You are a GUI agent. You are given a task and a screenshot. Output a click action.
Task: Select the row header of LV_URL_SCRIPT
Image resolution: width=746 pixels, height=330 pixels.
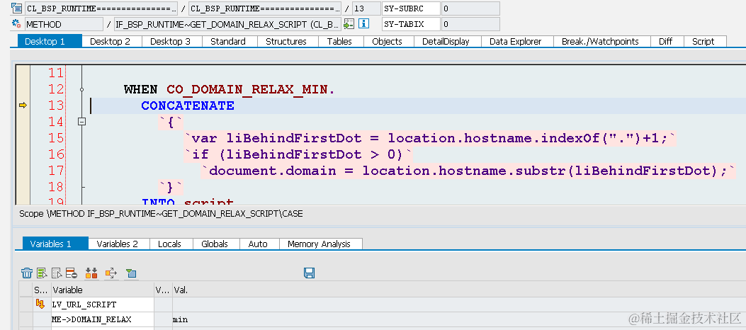[26, 305]
